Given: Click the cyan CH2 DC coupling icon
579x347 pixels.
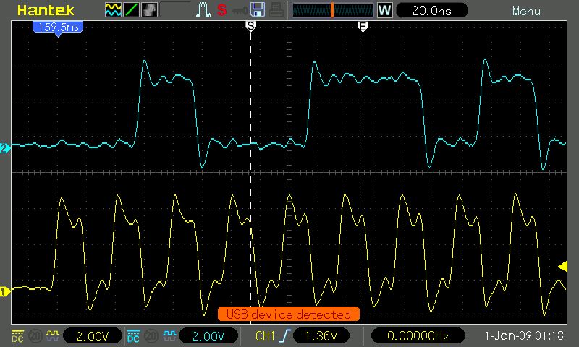Looking at the screenshot, I should [x=133, y=336].
